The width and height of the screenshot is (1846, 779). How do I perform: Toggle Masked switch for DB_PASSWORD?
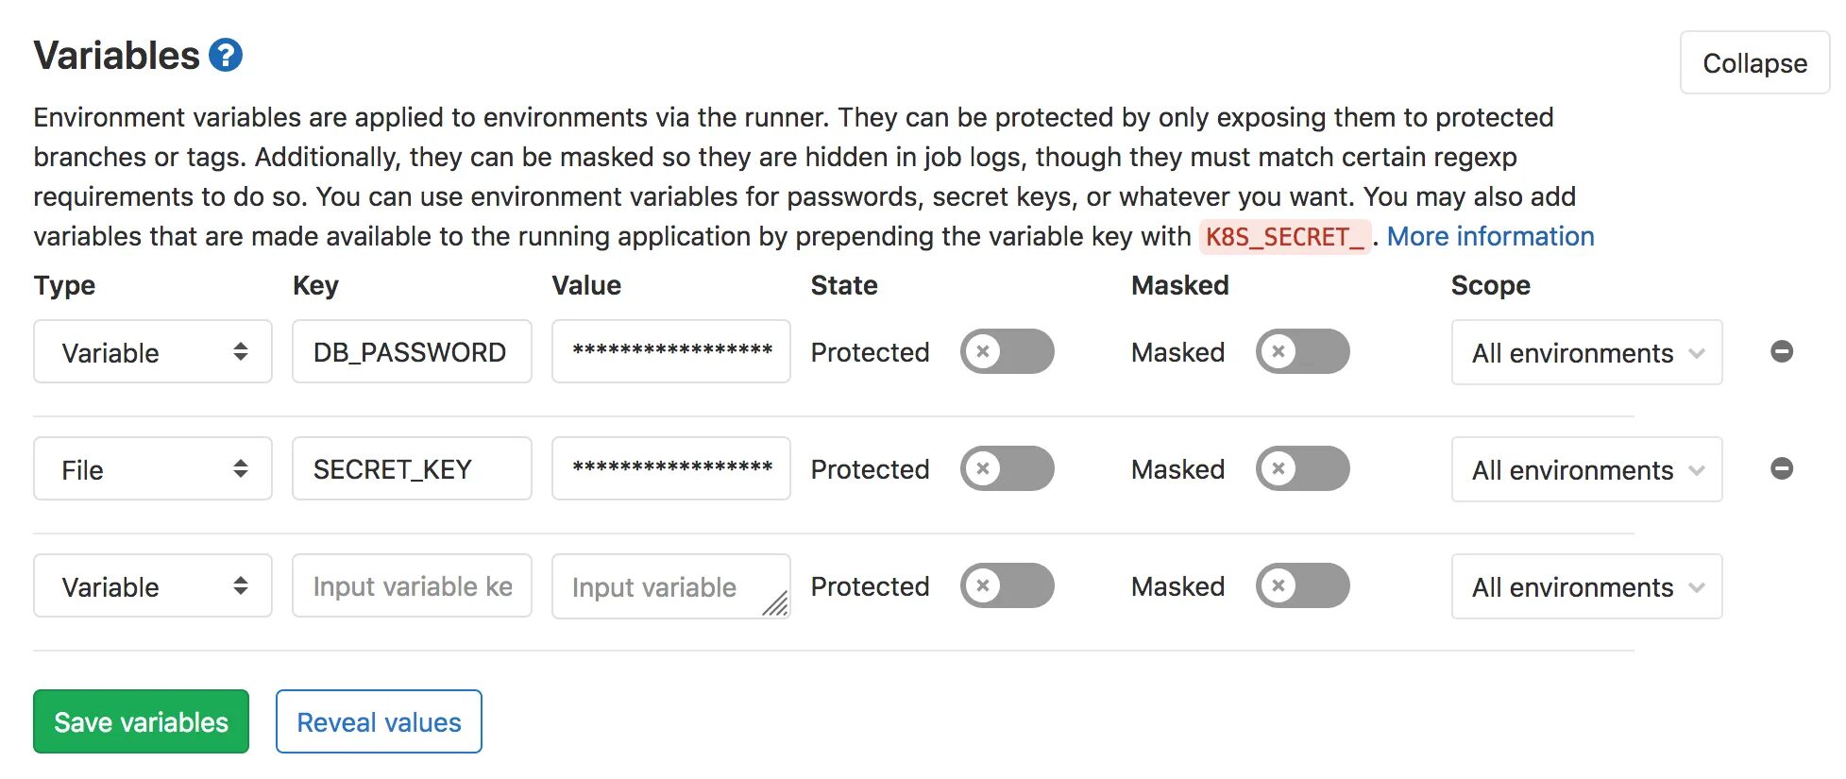[1303, 351]
